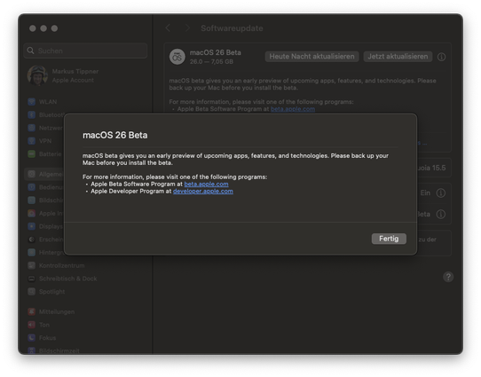Viewport: 481px width, 377px height.
Task: Open beta.apple.com link in background window
Action: pos(293,109)
